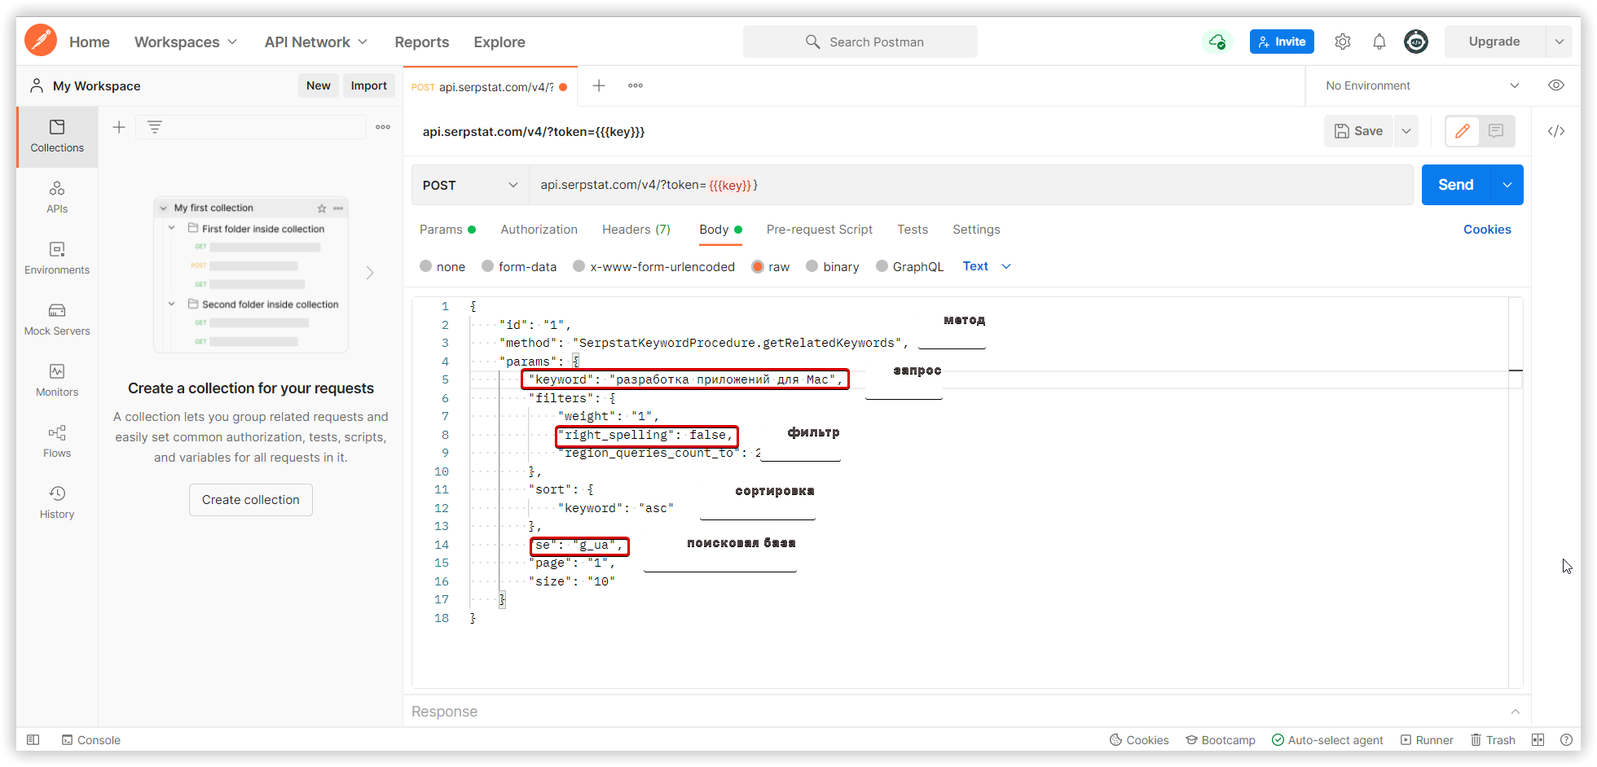Click the comments icon next to the pencil
Image resolution: width=1597 pixels, height=767 pixels.
[1496, 131]
